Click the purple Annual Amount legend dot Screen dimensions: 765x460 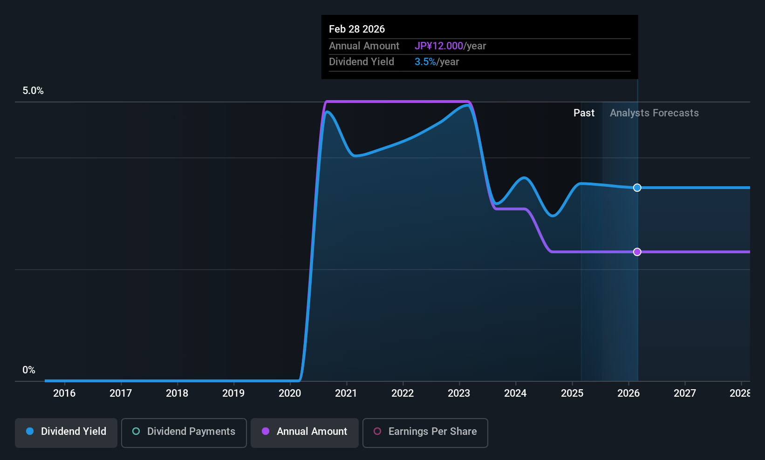[x=266, y=431]
